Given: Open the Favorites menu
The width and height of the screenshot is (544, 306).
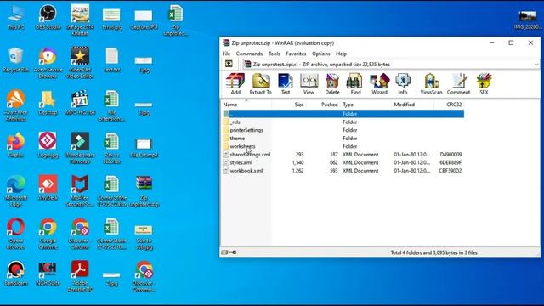Looking at the screenshot, I should point(296,54).
